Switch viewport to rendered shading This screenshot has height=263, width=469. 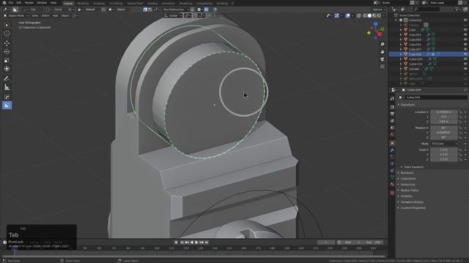coord(379,15)
